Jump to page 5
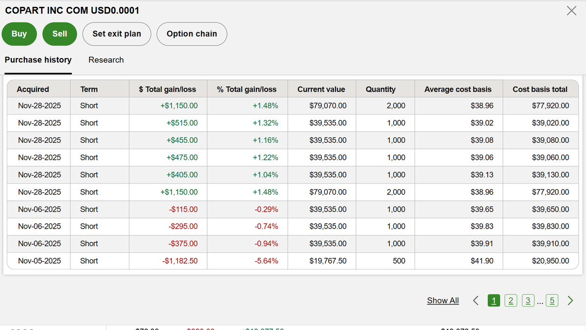The width and height of the screenshot is (586, 330). click(x=552, y=300)
